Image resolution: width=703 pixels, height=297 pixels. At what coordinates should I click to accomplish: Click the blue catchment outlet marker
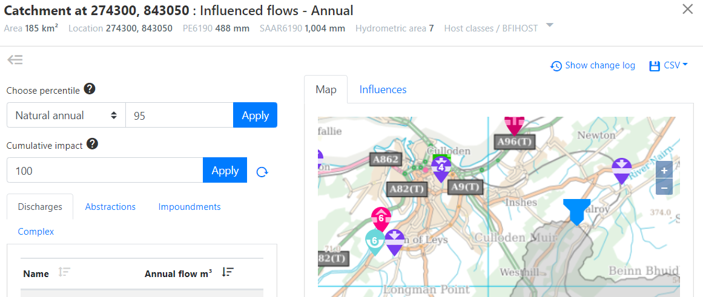pyautogui.click(x=576, y=211)
